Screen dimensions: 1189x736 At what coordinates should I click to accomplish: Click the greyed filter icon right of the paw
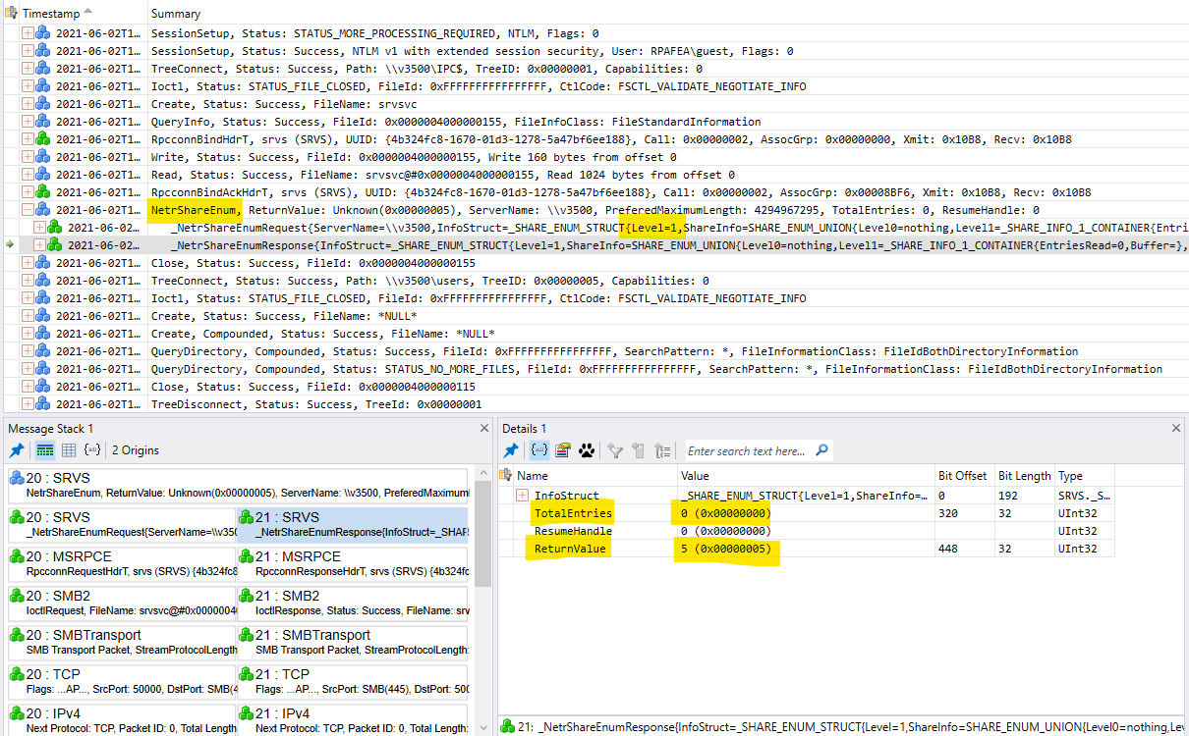616,450
